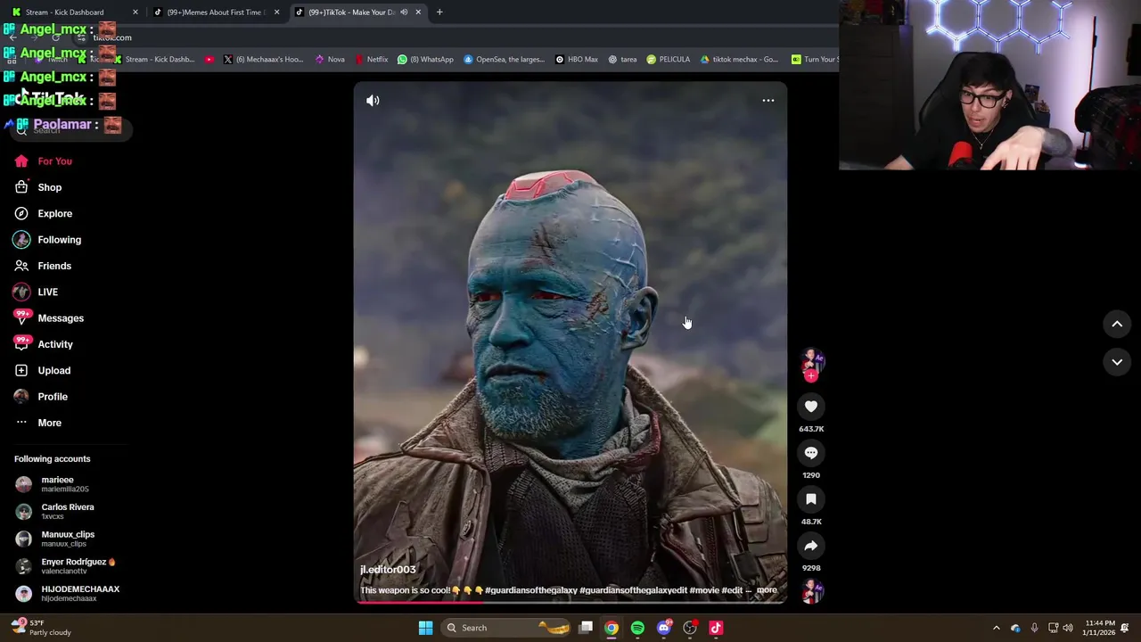Open the notification bell in the tray
The image size is (1141, 642).
coord(1126,628)
